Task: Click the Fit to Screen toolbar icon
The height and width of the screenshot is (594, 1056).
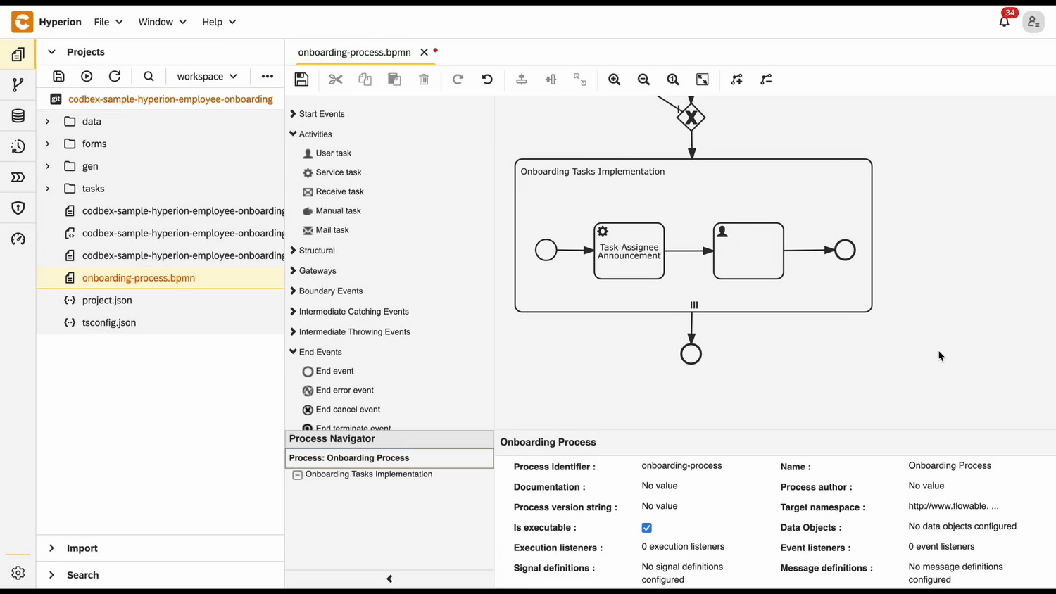Action: point(702,79)
